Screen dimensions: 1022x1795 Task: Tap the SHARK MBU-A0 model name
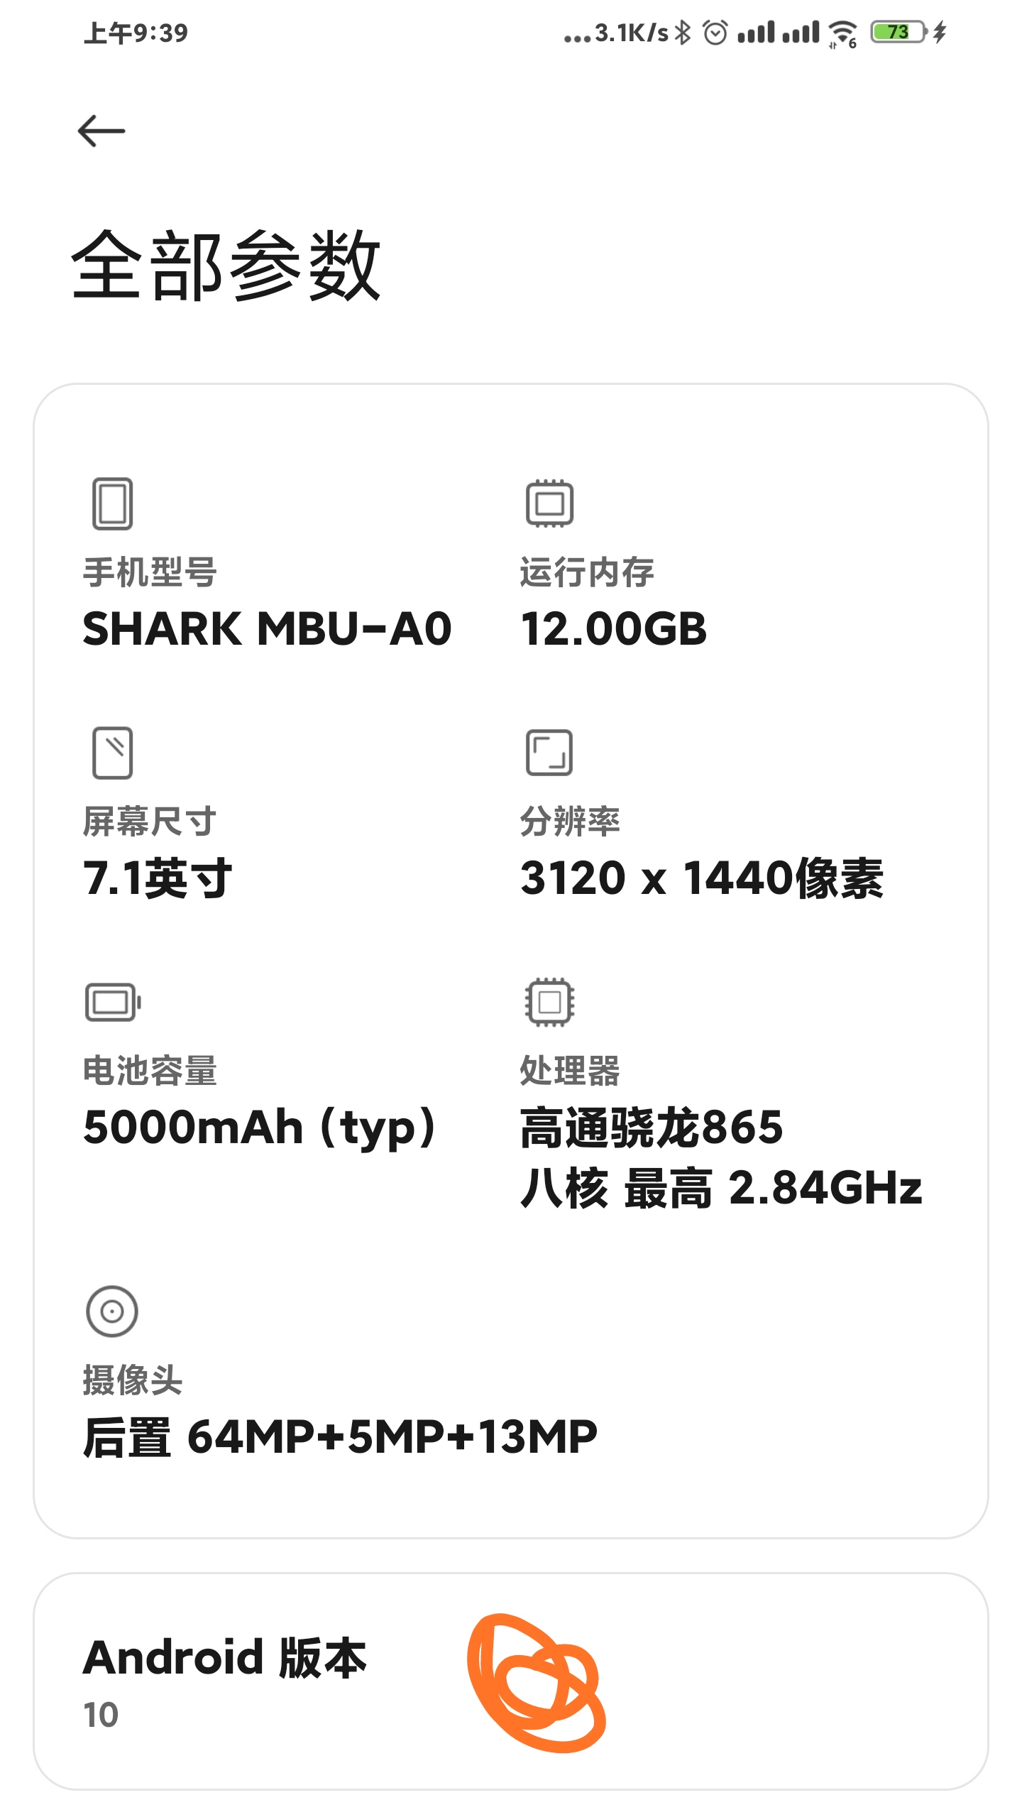267,629
